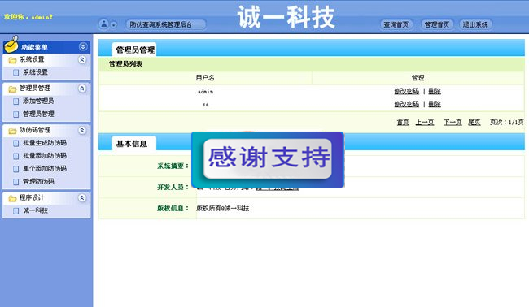Click page icon beside 单个添加防伪码
The width and height of the screenshot is (529, 307).
click(15, 169)
